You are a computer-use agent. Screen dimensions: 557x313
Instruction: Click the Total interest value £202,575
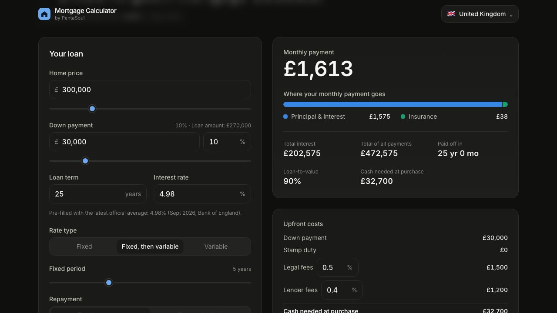[x=302, y=153]
